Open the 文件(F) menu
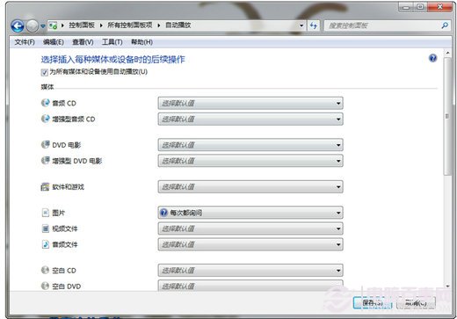The height and width of the screenshot is (319, 457). click(25, 42)
